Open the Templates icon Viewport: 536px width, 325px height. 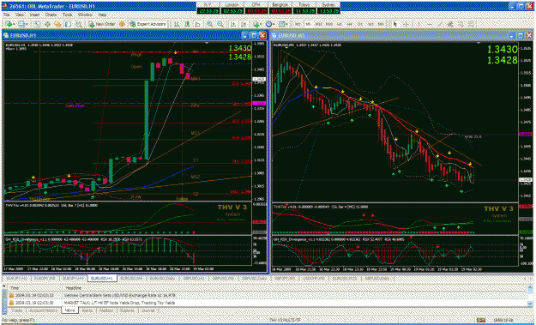(x=281, y=24)
